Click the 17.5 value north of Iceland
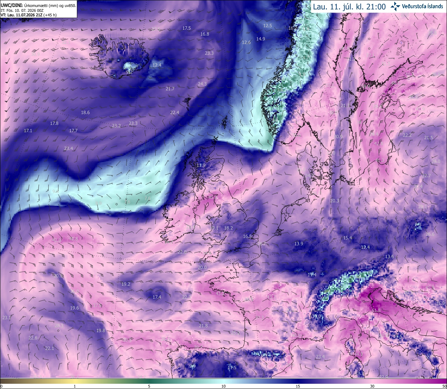The height and width of the screenshot is (389, 447). [186, 28]
